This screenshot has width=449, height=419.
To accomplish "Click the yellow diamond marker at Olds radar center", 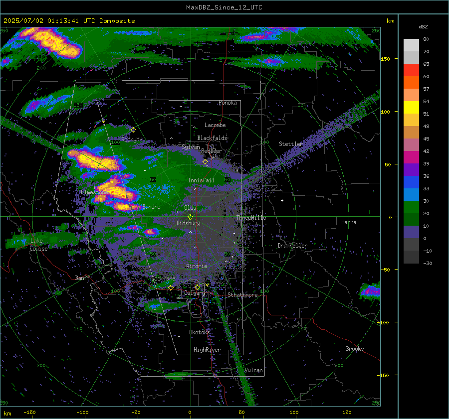I will [x=191, y=217].
